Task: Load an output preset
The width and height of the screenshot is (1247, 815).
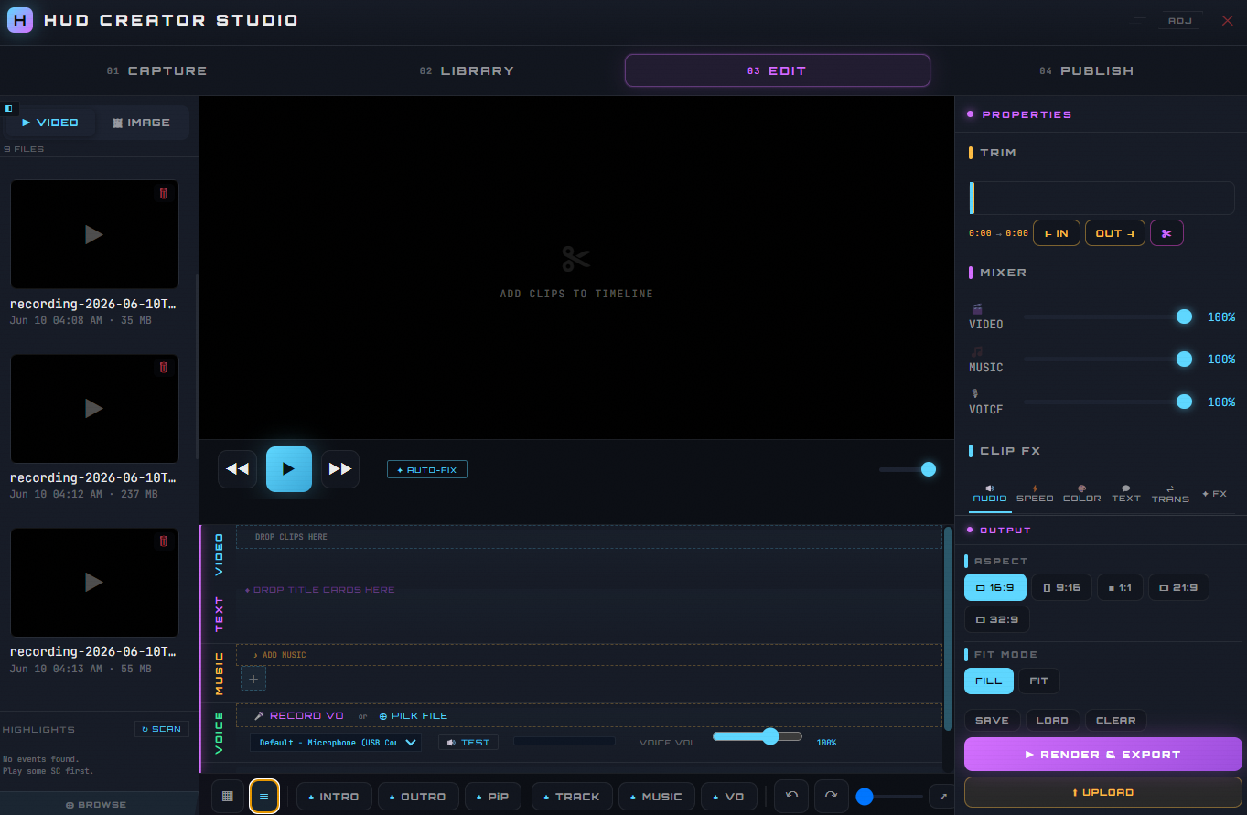Action: pyautogui.click(x=1053, y=720)
